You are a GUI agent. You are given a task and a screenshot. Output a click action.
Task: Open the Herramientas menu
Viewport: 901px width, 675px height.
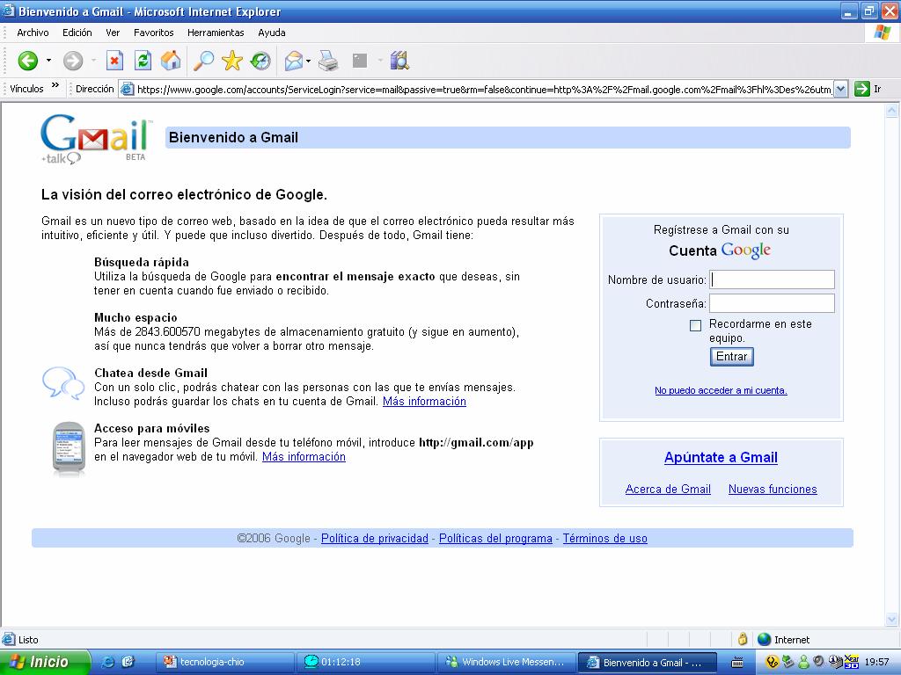(x=216, y=33)
